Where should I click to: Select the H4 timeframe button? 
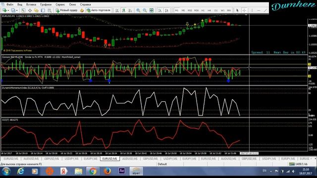(209, 10)
